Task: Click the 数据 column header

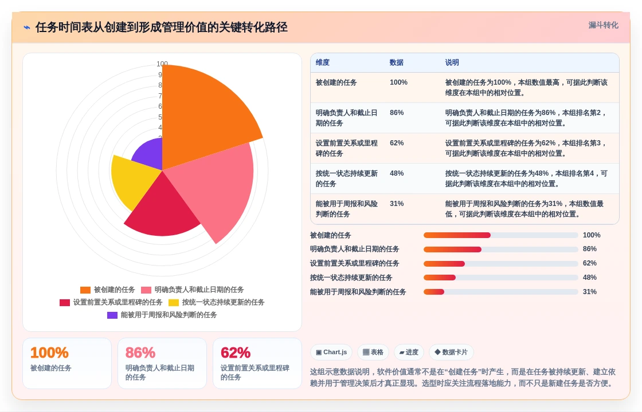Action: point(396,62)
